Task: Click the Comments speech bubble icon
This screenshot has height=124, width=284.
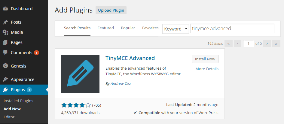Action: tap(5, 53)
